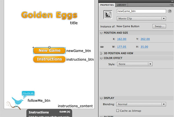The height and width of the screenshot is (117, 174).
Task: Collapse the Position and Size section
Action: (101, 33)
